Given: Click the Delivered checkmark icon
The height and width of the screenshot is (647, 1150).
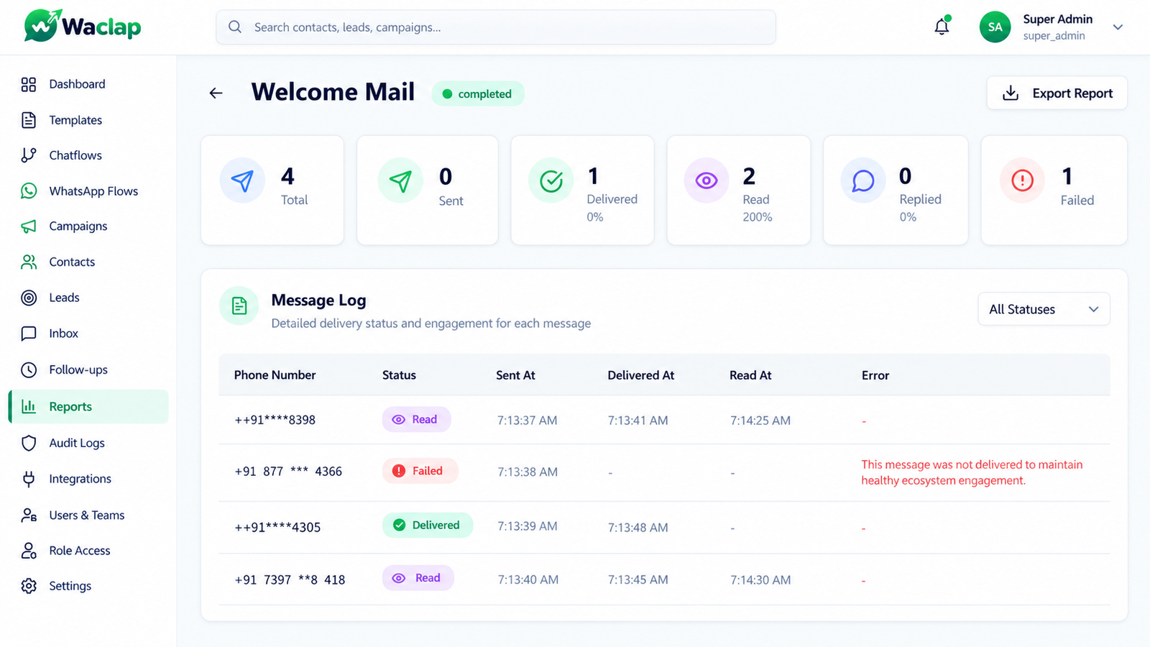Looking at the screenshot, I should point(551,180).
